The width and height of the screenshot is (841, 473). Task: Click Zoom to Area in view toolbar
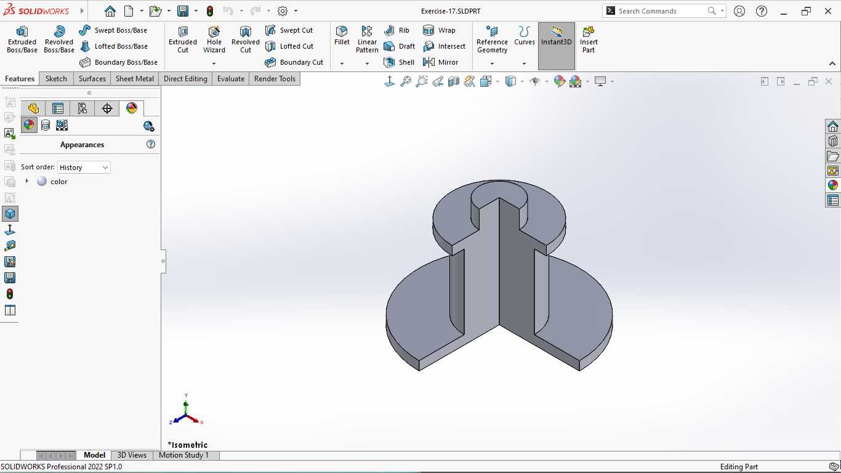tap(422, 81)
